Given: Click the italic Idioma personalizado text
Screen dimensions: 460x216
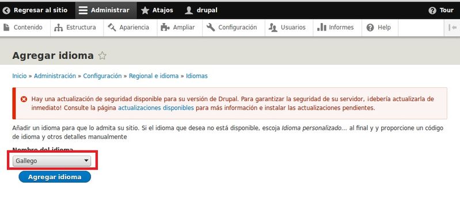Looking at the screenshot, I should tap(314, 129).
